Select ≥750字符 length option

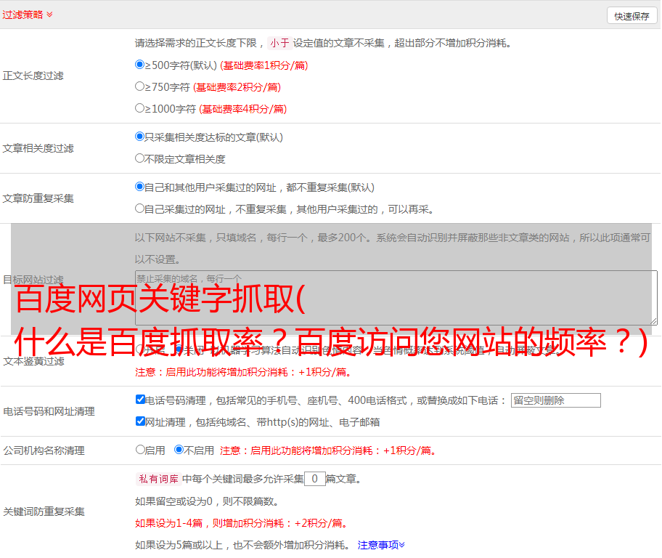coord(139,86)
